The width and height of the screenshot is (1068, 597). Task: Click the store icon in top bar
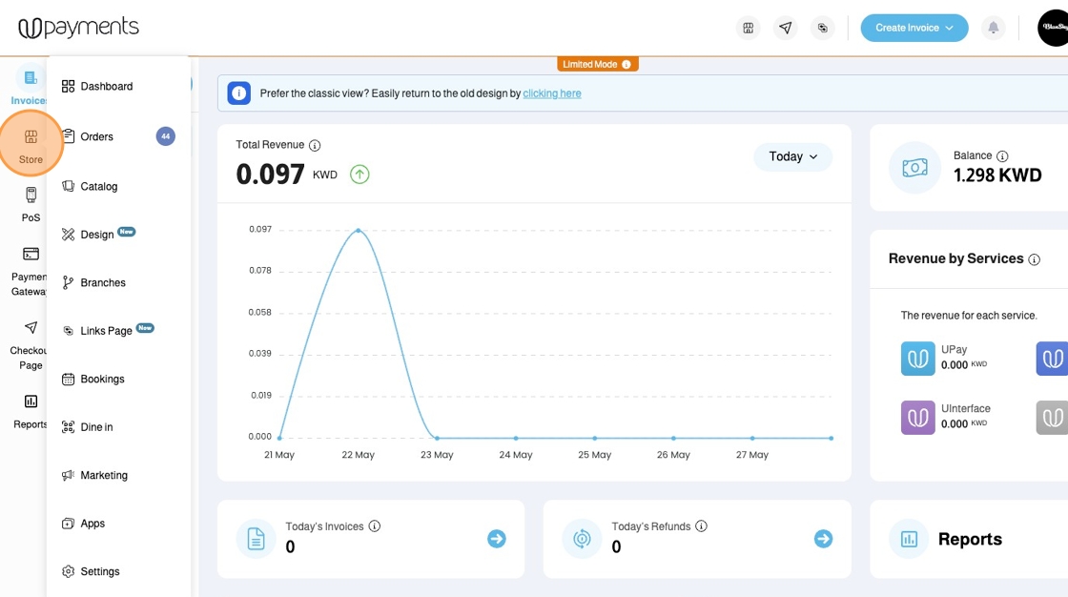748,28
